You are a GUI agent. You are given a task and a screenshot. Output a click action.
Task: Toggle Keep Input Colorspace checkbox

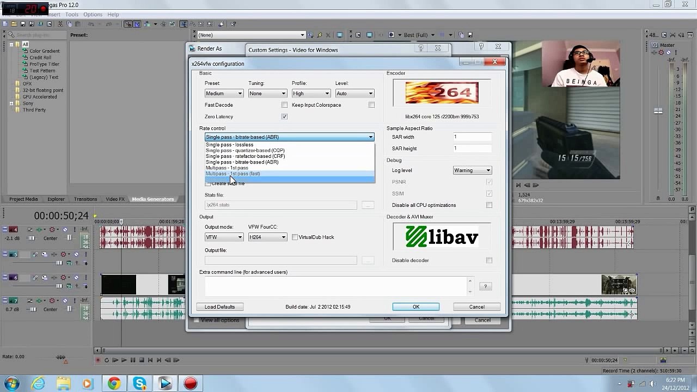[x=371, y=105]
